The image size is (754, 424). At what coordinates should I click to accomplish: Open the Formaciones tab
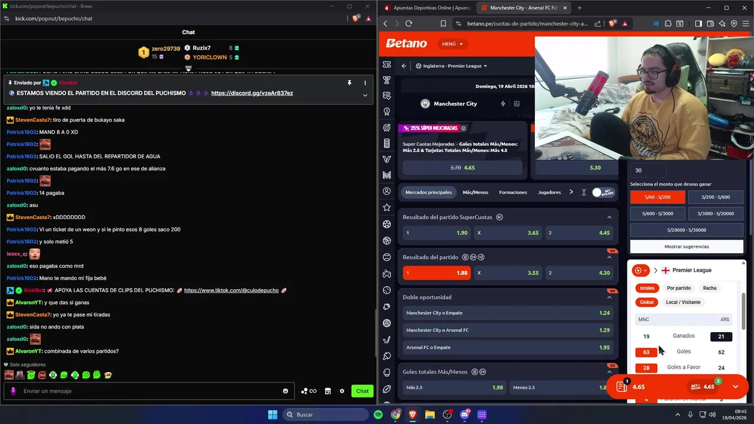tap(513, 192)
